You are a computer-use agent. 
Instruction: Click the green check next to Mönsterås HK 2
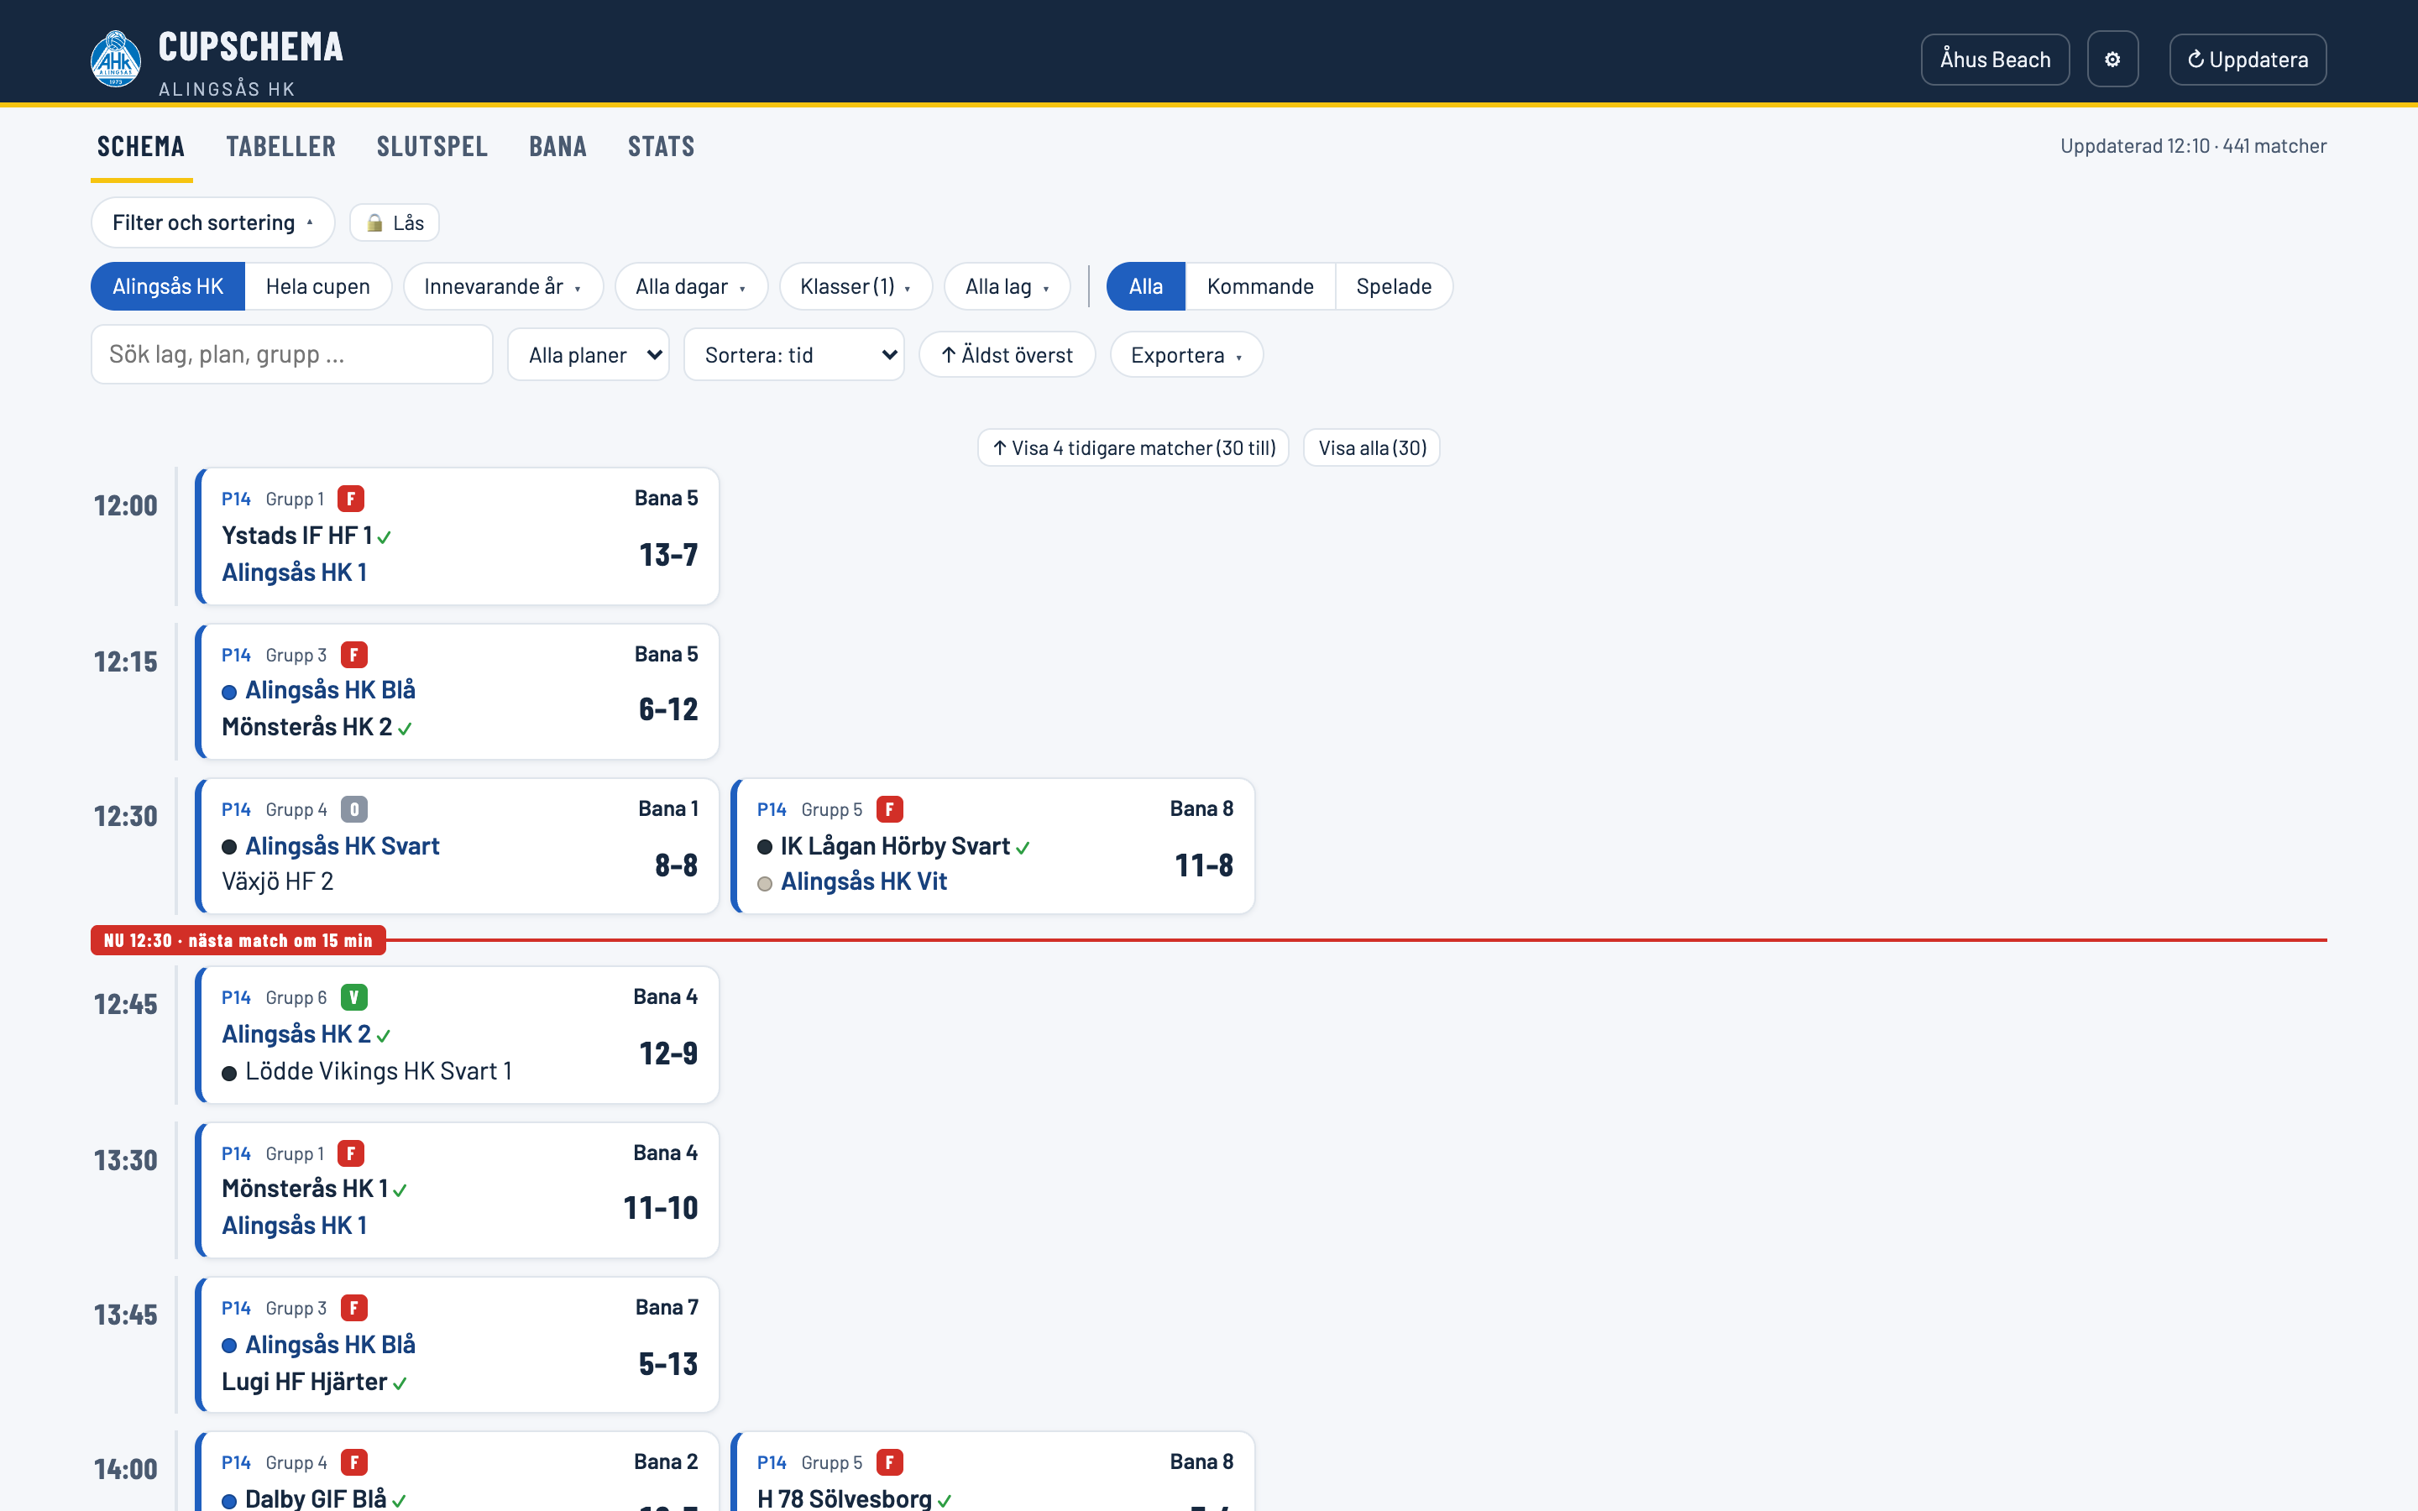coord(405,729)
